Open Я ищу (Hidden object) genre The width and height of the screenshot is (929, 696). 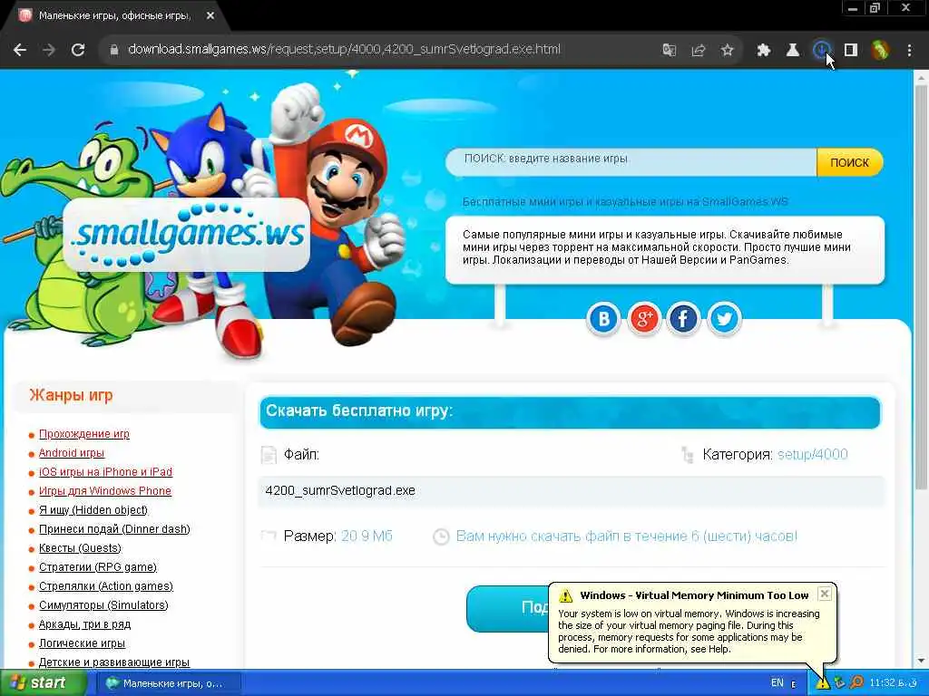pos(93,509)
